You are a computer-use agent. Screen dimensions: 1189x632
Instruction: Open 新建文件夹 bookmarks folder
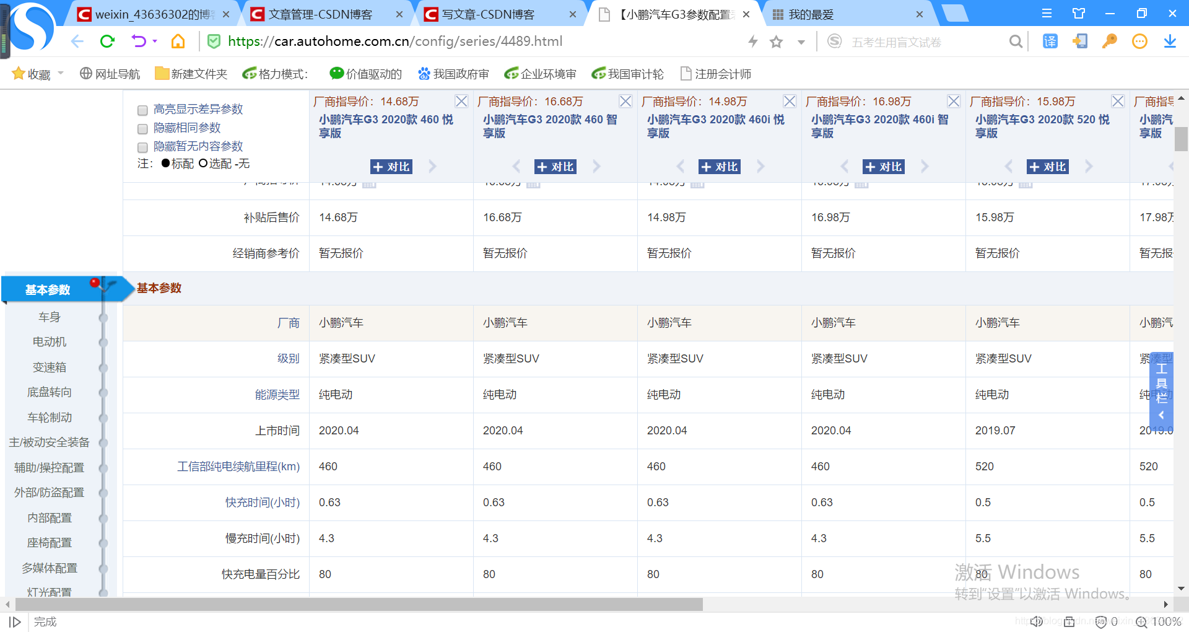click(x=191, y=74)
